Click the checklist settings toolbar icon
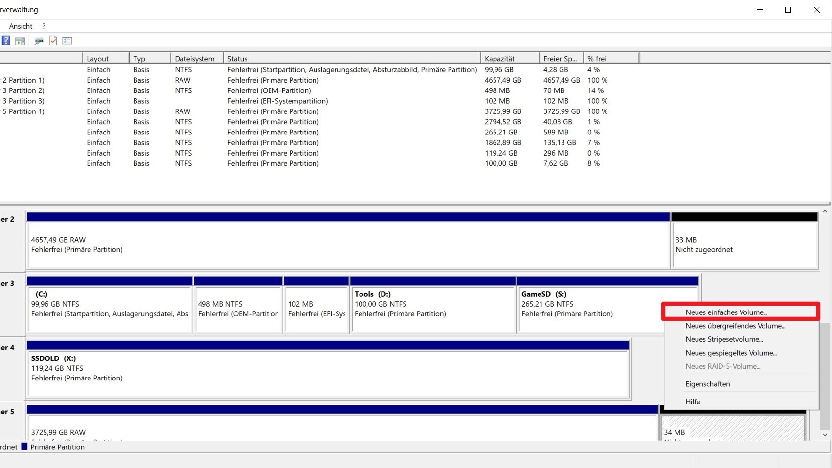832x468 pixels. tap(67, 41)
